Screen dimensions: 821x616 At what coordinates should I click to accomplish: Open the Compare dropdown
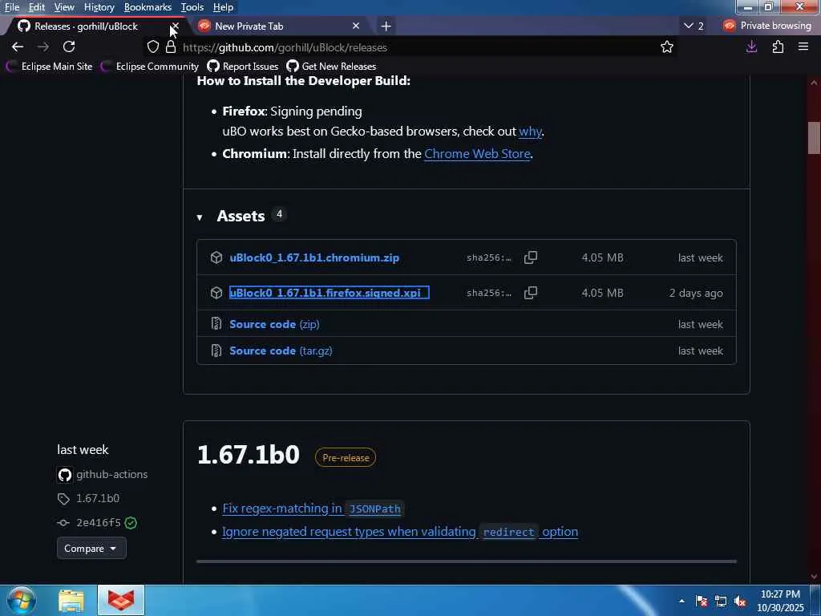91,549
